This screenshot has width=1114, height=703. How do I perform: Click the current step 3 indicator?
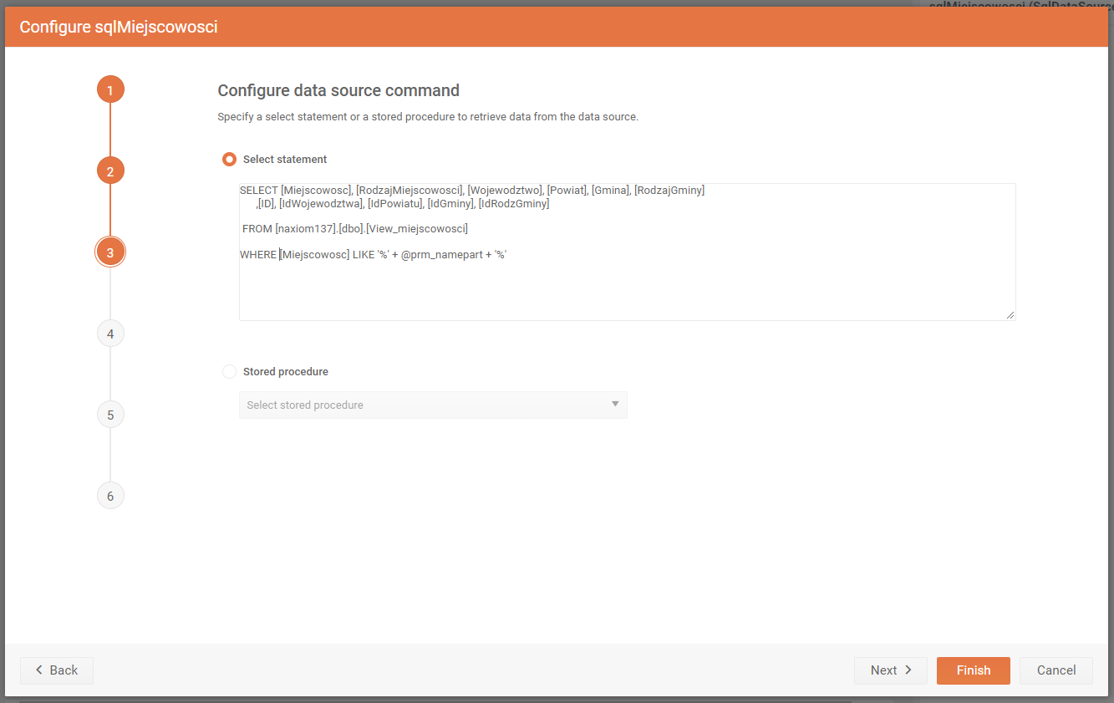pyautogui.click(x=110, y=252)
